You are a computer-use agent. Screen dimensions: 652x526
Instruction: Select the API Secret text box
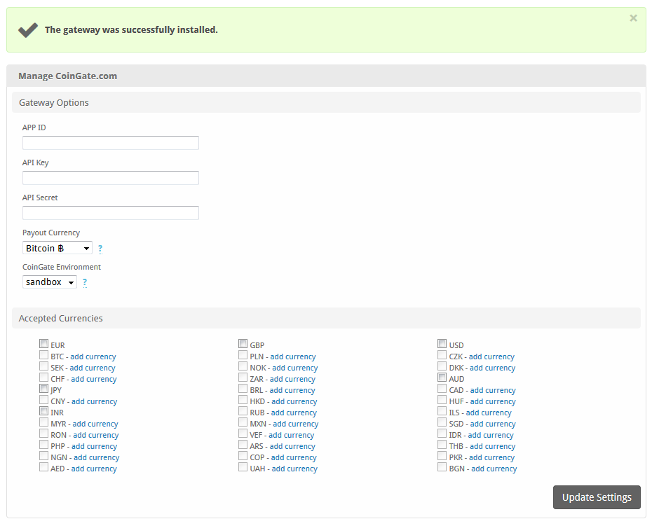pos(111,213)
